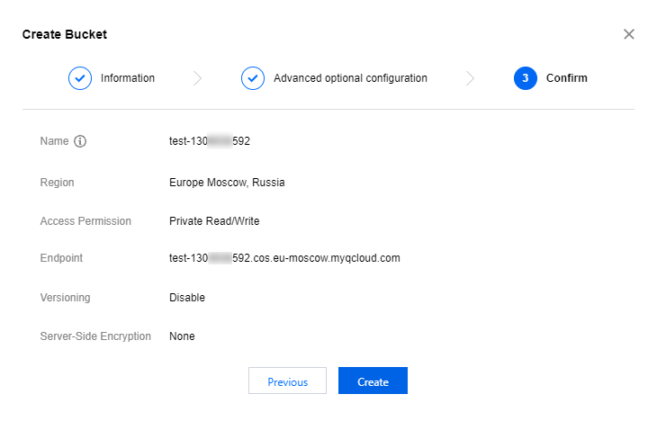The width and height of the screenshot is (657, 421).
Task: Click the step 3 number circle
Action: tap(525, 78)
